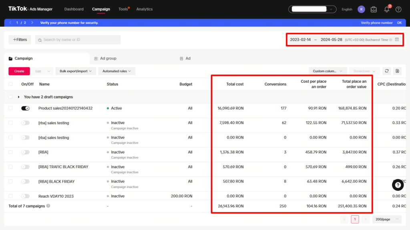This screenshot has height=230, width=410.
Task: Open the help question mark in header
Action: tap(398, 10)
